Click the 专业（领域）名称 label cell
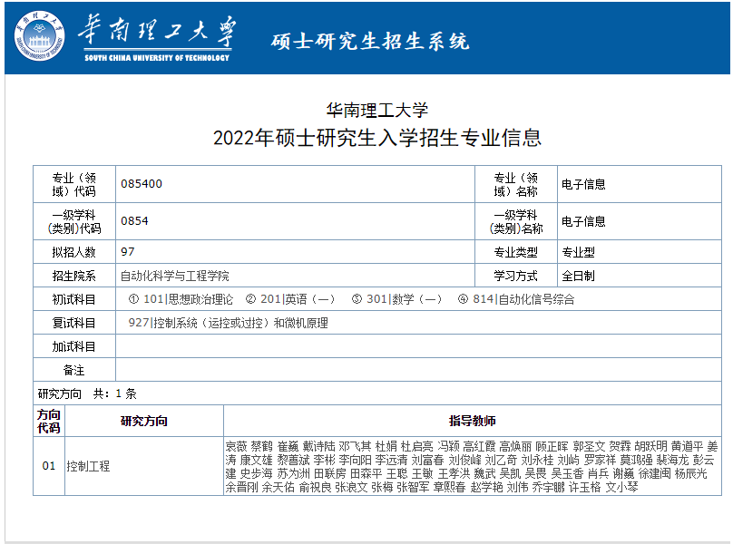This screenshot has width=733, height=544. pos(516,184)
